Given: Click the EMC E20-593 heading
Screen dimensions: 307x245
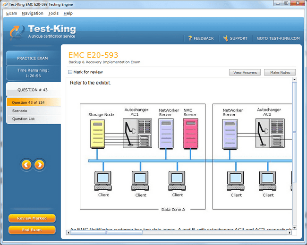Looking at the screenshot, I should tap(93, 55).
